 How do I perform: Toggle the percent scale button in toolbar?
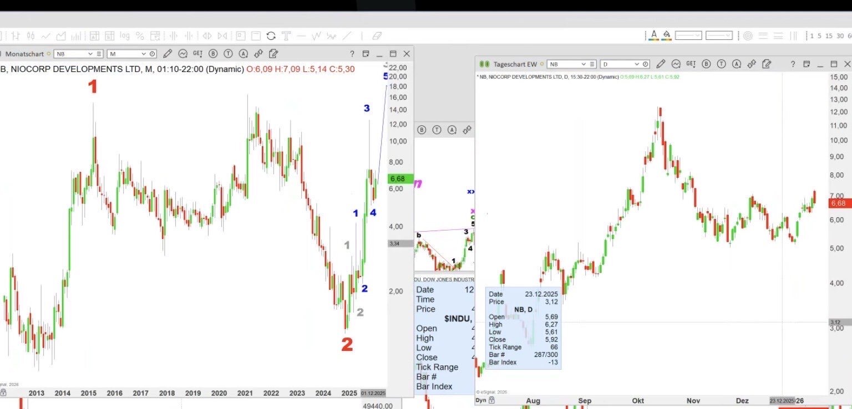140,36
